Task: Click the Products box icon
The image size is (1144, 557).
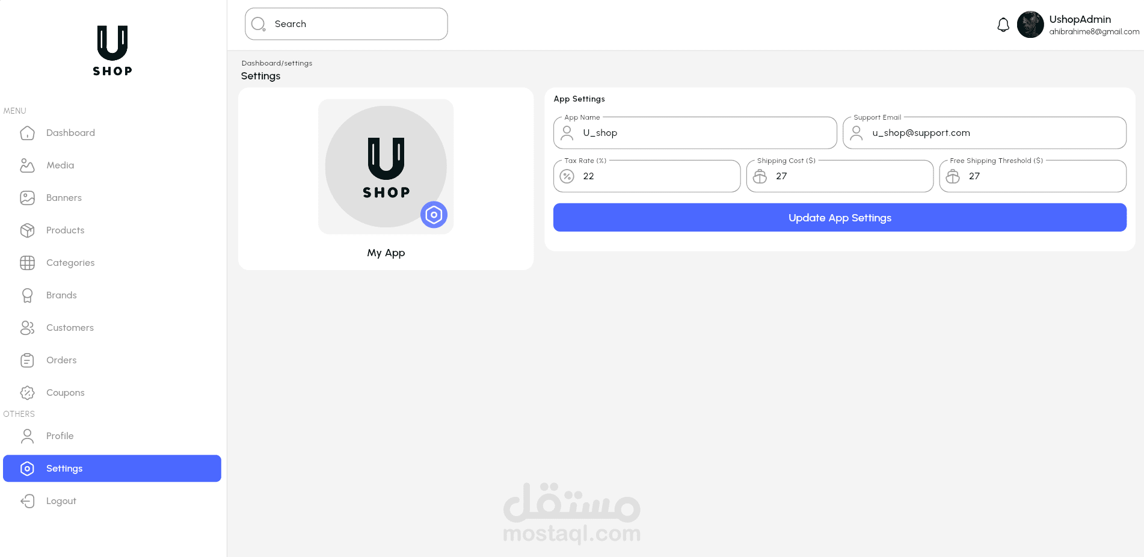Action: (x=28, y=230)
